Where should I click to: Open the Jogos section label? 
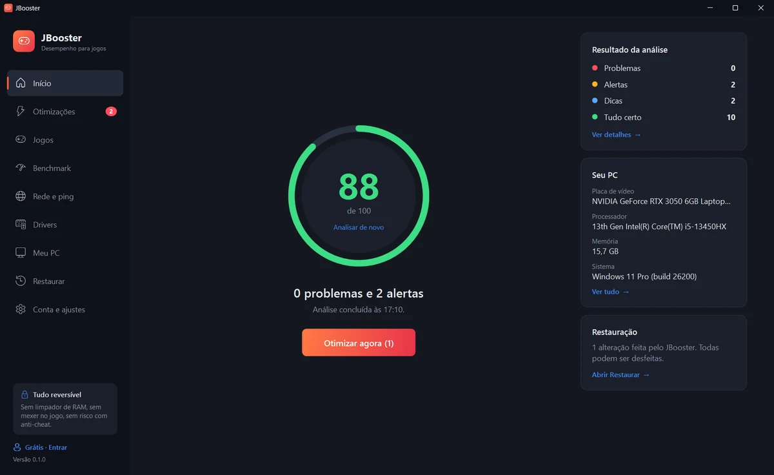point(43,140)
